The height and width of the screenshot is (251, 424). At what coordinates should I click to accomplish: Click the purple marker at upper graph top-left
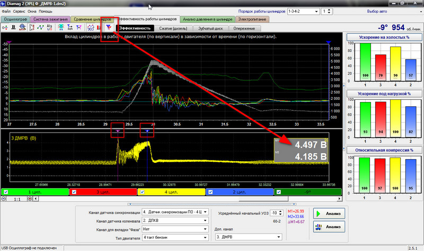[9, 42]
